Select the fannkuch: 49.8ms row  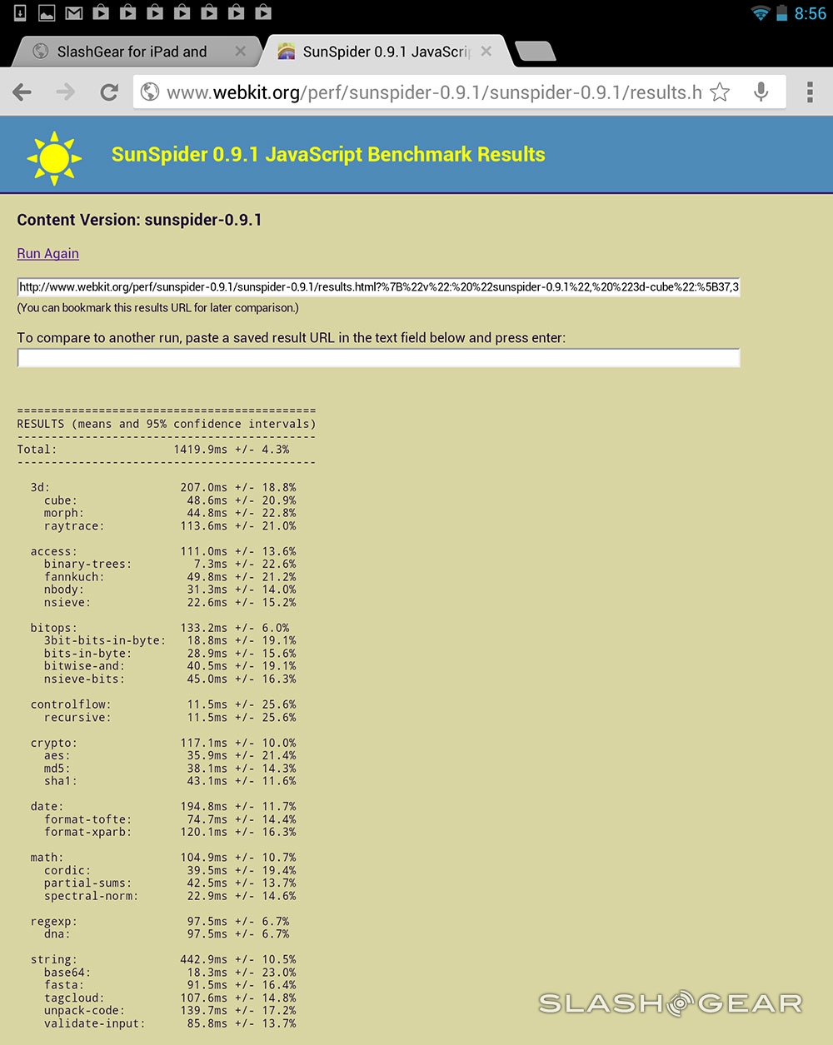170,577
